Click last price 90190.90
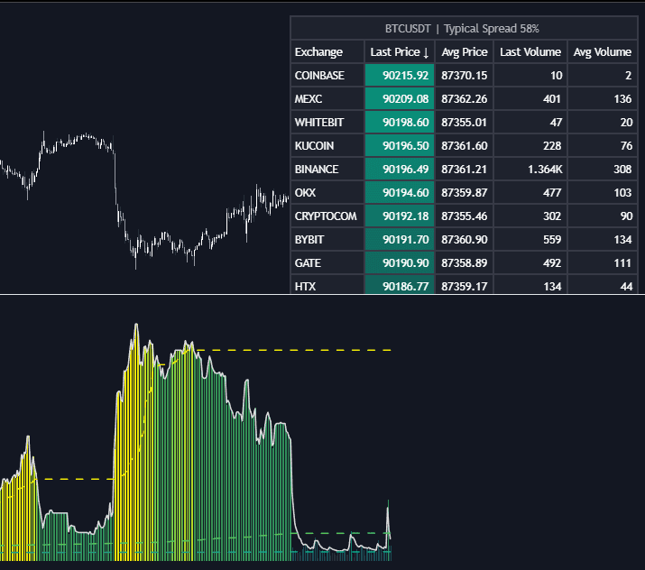Screen dimensions: 645x570 click(x=400, y=262)
